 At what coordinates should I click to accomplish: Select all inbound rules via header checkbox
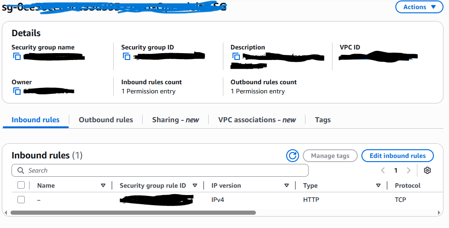(x=21, y=185)
